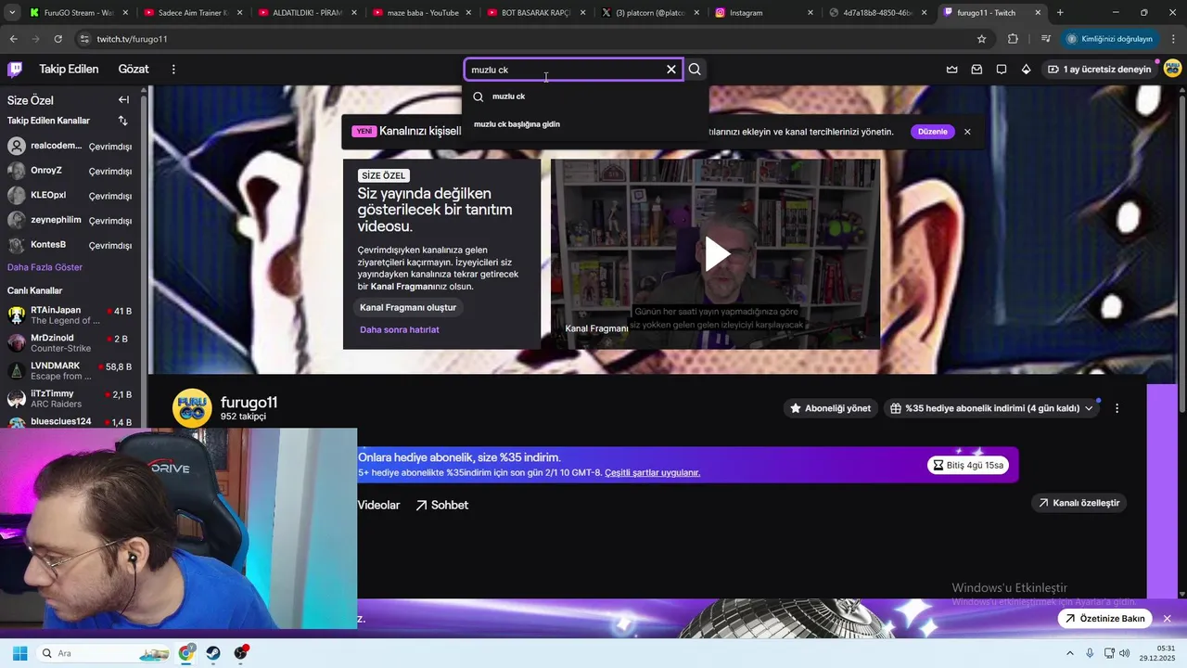Switch to the maze baba YouTube tab
Screen dimensions: 1187x668
click(x=422, y=13)
